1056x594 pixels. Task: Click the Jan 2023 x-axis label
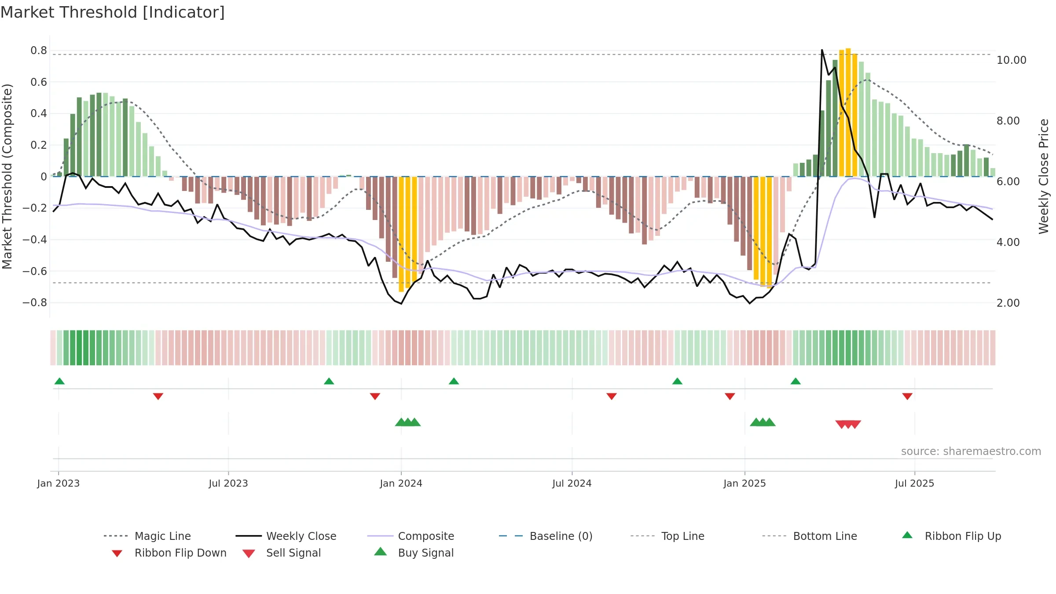[x=59, y=483]
